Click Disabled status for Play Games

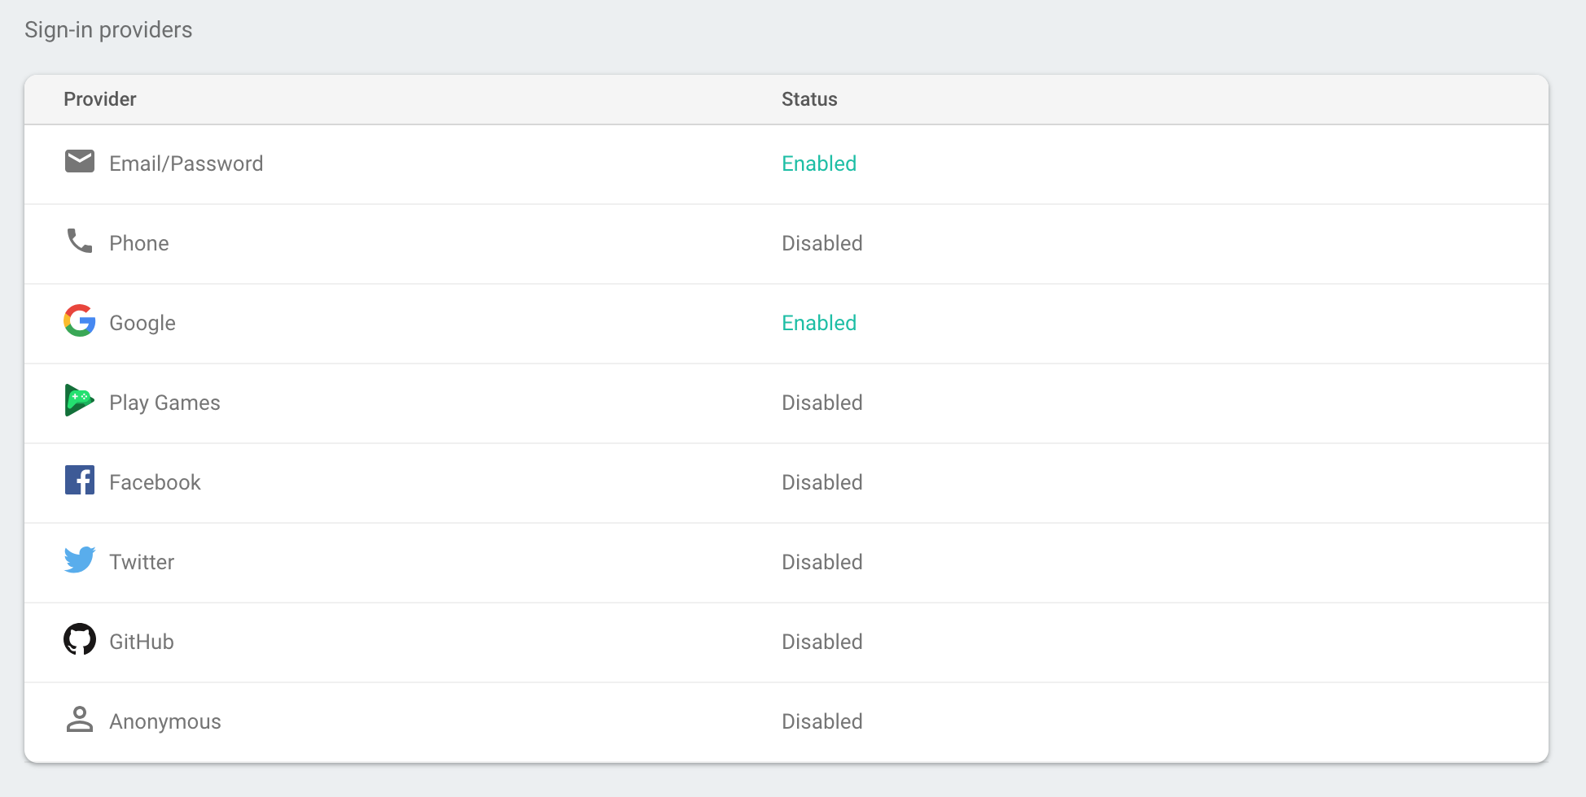click(822, 403)
